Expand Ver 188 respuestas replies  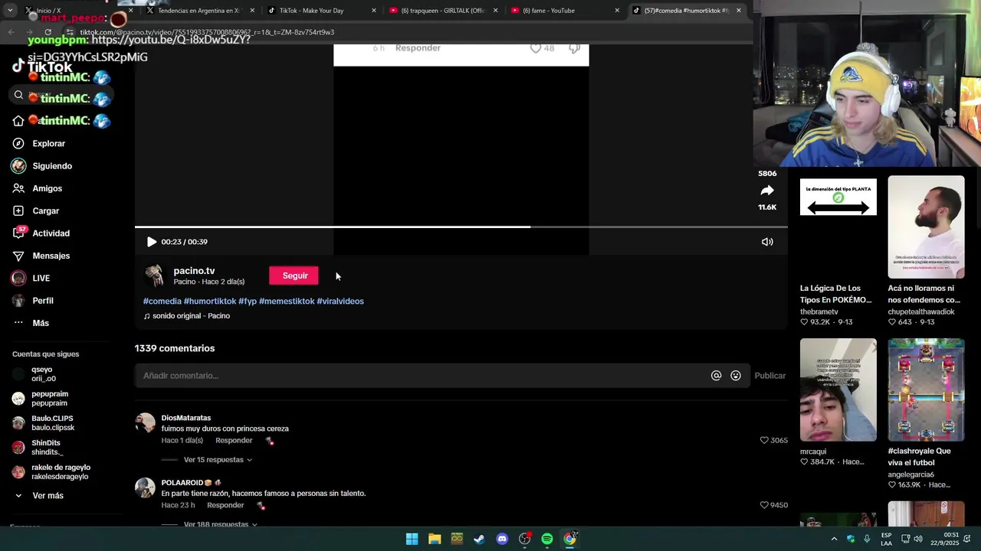click(x=220, y=524)
